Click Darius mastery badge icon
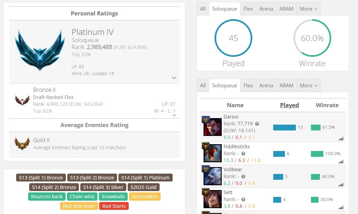This screenshot has height=214, width=358. coord(206,119)
